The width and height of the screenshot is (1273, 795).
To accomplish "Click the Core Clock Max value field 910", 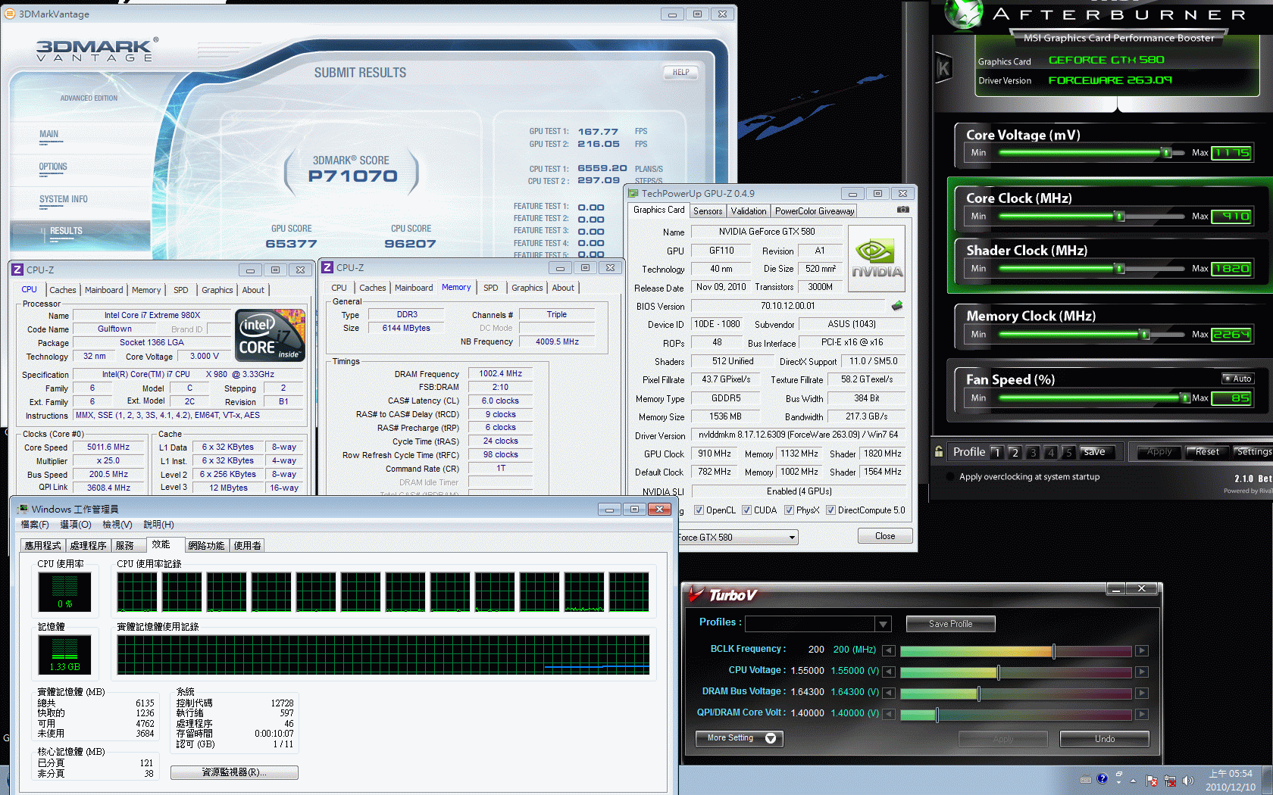I will pyautogui.click(x=1231, y=217).
